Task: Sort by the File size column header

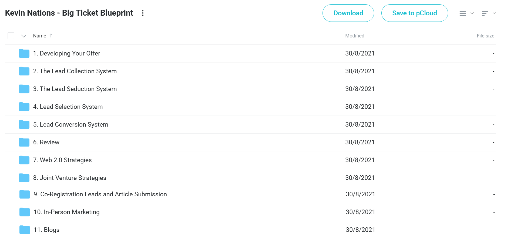Action: [485, 36]
